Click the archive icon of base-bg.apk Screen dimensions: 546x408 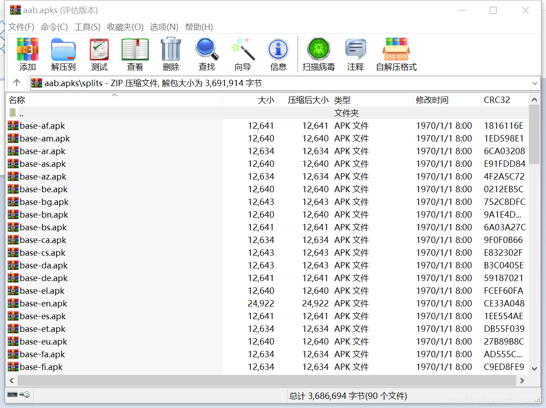pos(13,202)
